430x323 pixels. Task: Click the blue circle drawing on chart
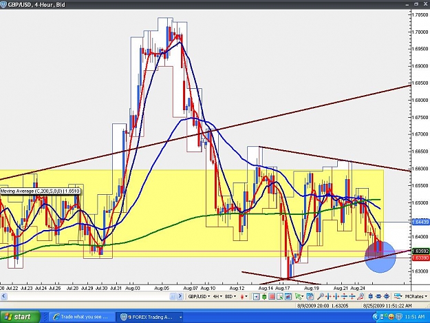point(380,257)
